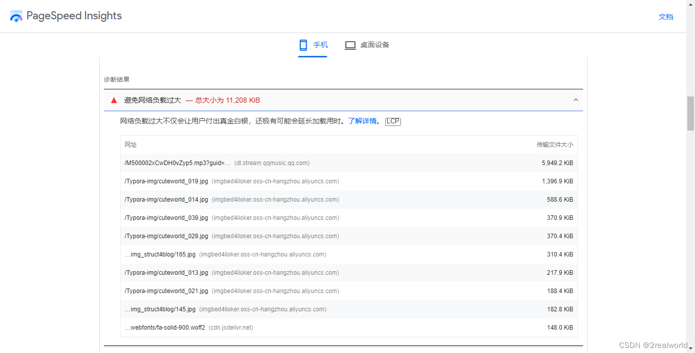Switch to the 手机 tab
This screenshot has height=353, width=695.
[313, 45]
